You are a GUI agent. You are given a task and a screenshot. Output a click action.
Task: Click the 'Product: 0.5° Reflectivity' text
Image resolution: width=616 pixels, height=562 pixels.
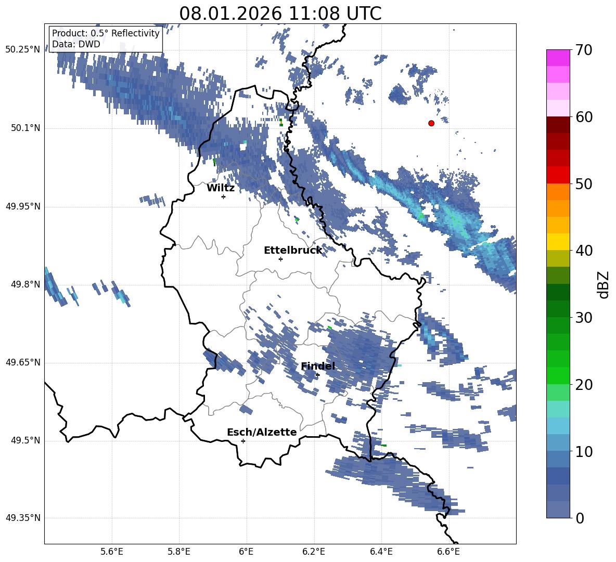(x=106, y=33)
